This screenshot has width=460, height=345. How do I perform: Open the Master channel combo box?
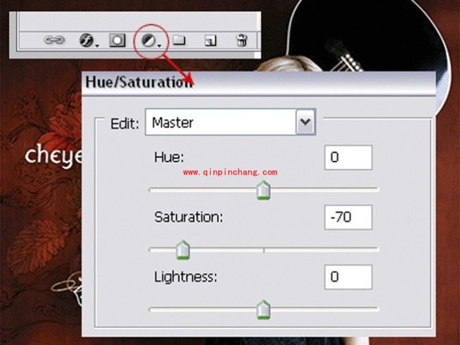pos(220,123)
